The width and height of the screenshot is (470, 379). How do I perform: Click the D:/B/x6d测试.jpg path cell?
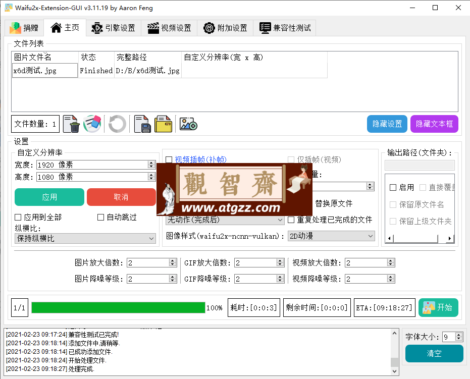point(148,71)
